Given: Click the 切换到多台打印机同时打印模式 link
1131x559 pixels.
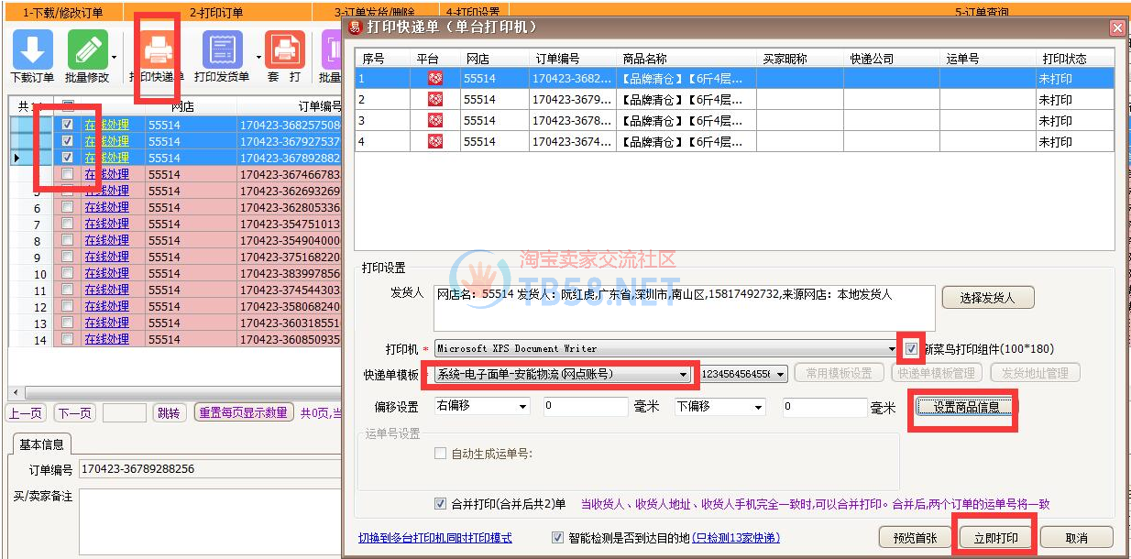Looking at the screenshot, I should (x=434, y=538).
